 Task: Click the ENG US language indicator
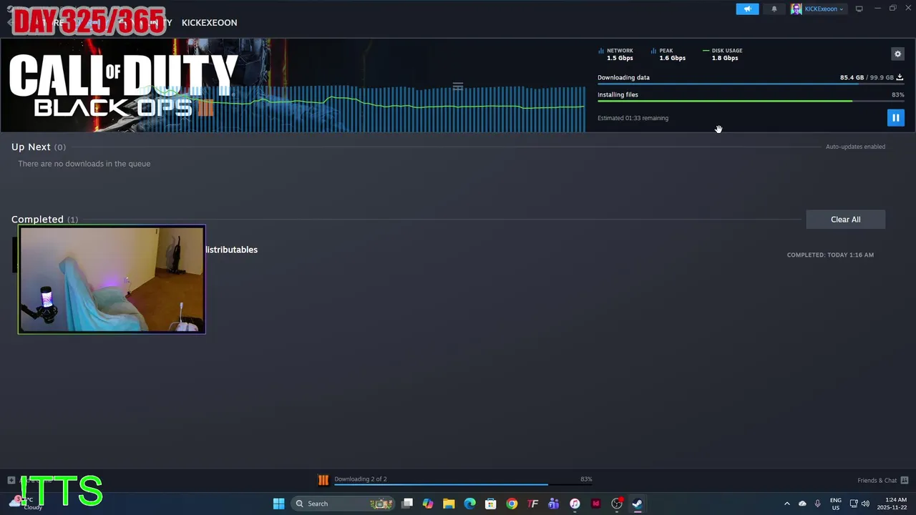click(x=835, y=504)
